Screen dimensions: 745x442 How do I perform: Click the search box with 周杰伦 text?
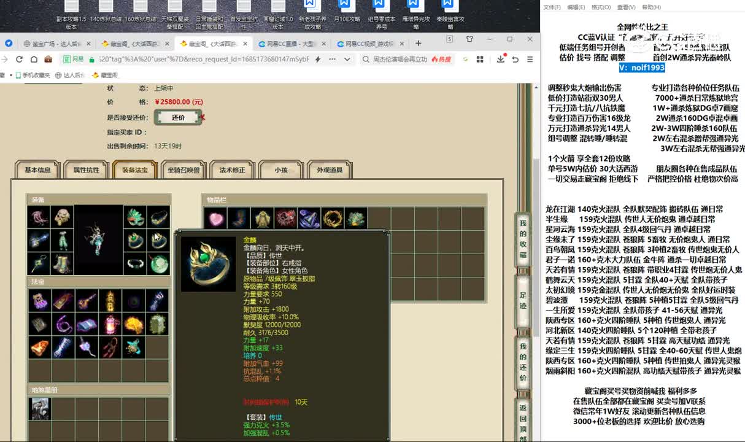(x=400, y=60)
